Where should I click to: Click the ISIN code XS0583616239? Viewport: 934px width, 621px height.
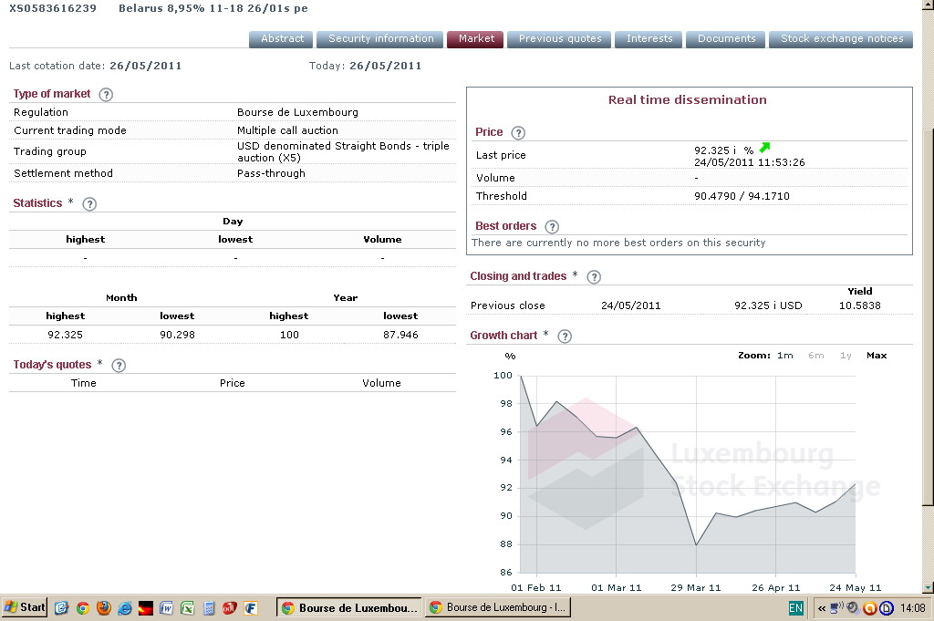(52, 8)
